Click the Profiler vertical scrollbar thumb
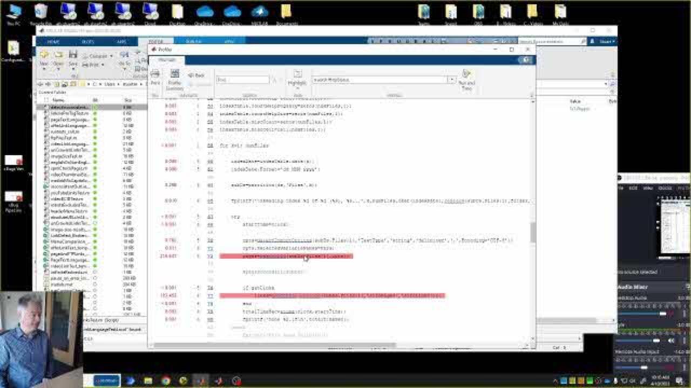691x388 pixels. [x=533, y=232]
